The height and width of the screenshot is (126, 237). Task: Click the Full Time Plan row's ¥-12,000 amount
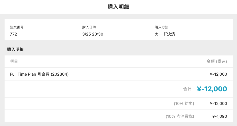(218, 74)
